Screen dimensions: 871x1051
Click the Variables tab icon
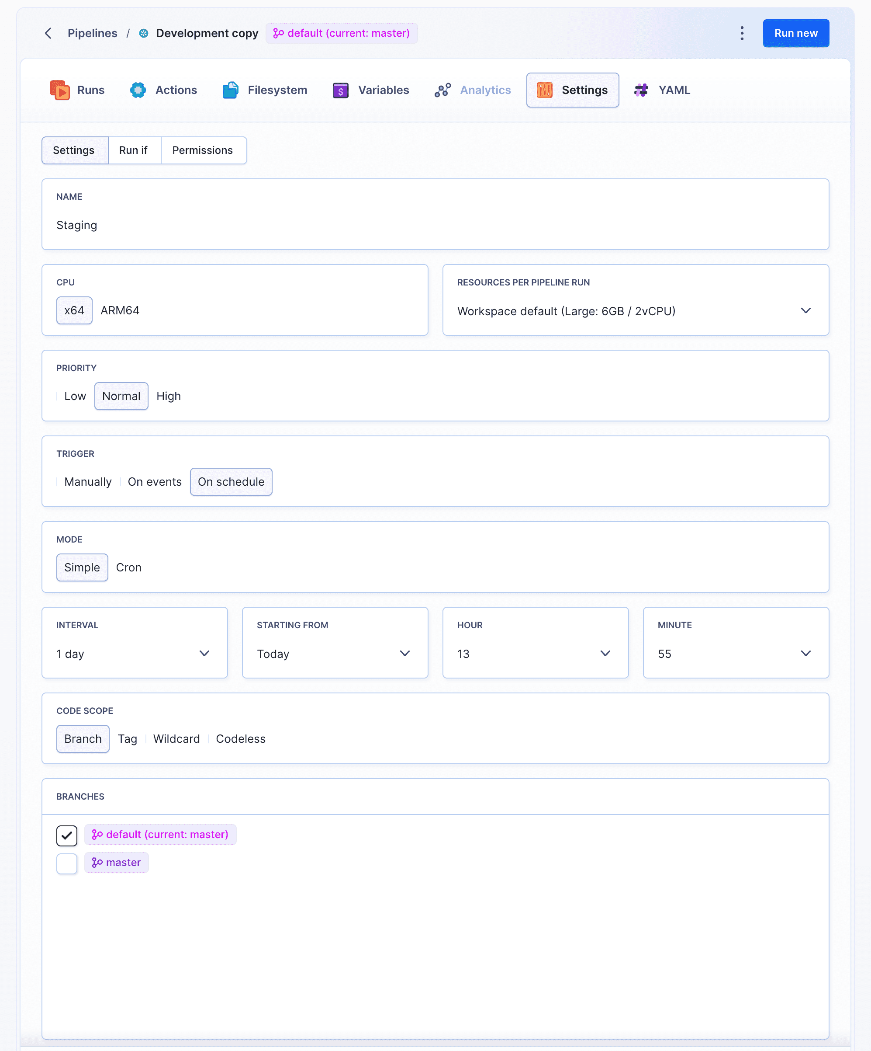[340, 89]
